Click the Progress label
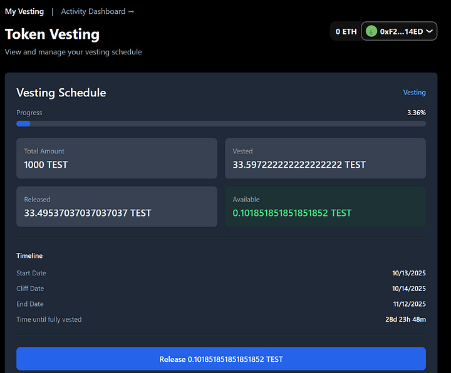 (29, 113)
